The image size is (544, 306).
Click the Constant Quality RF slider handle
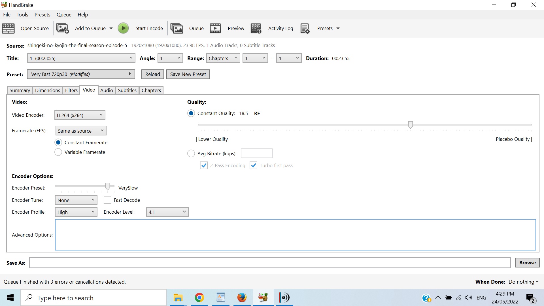pyautogui.click(x=410, y=125)
